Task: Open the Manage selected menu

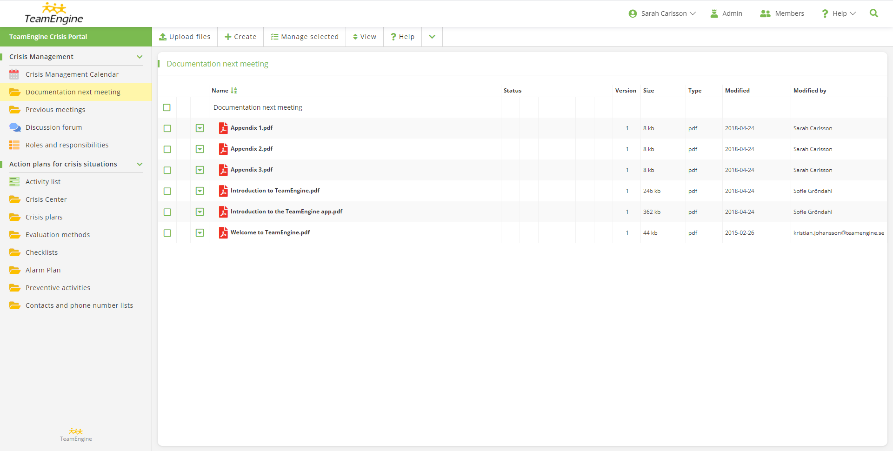Action: pyautogui.click(x=305, y=37)
